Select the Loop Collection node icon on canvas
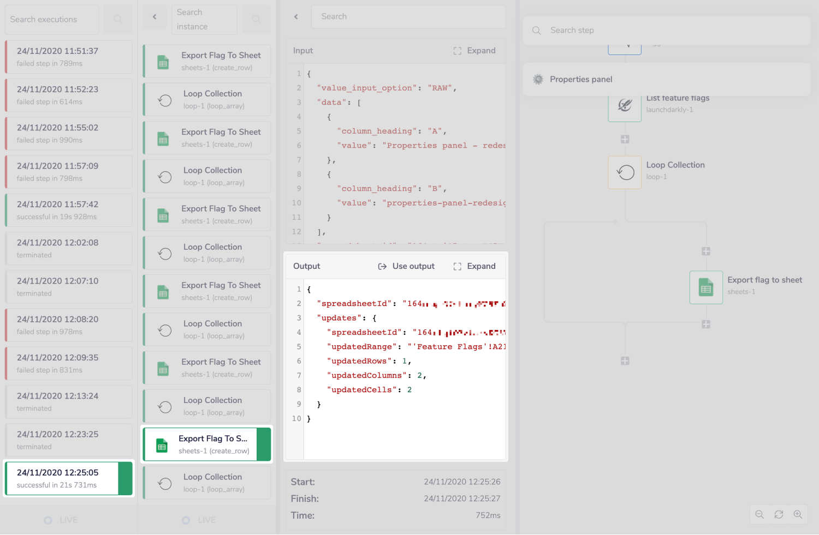Screen dimensions: 819x535 625,172
